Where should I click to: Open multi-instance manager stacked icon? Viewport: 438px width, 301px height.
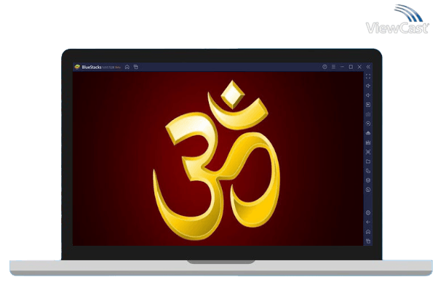(x=368, y=180)
